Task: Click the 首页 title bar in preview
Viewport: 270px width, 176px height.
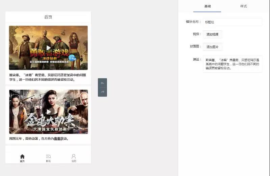Action: [48, 17]
